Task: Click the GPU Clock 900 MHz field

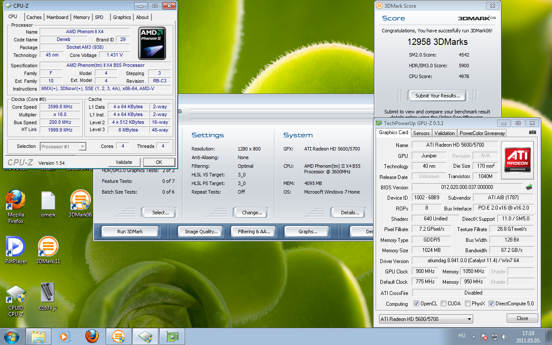Action: point(425,271)
